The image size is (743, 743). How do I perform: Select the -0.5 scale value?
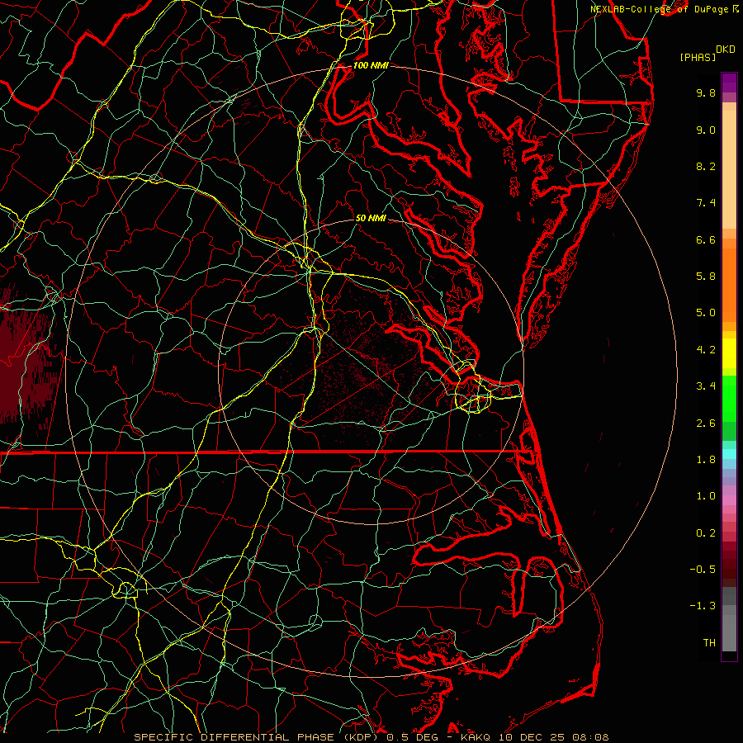(x=703, y=570)
